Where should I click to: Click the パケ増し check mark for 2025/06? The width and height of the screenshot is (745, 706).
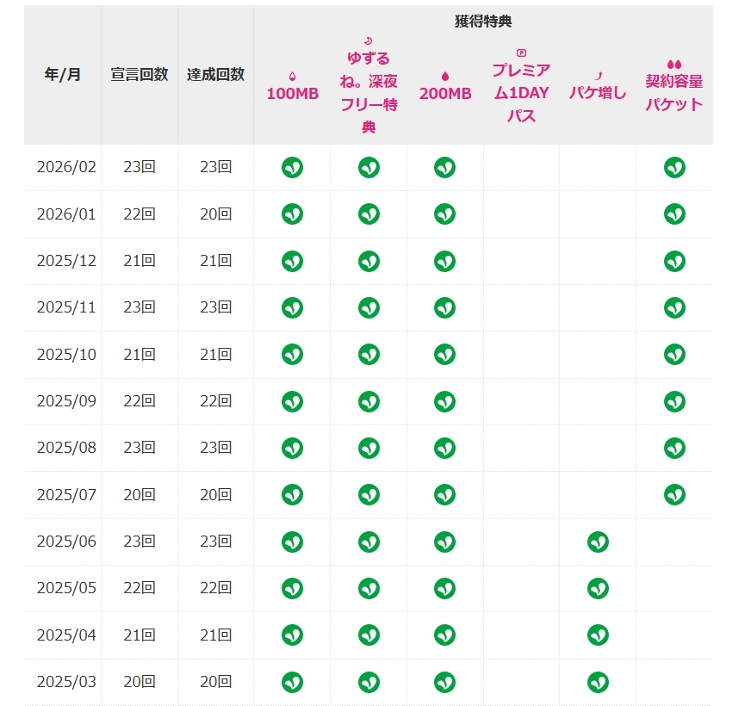[x=598, y=542]
